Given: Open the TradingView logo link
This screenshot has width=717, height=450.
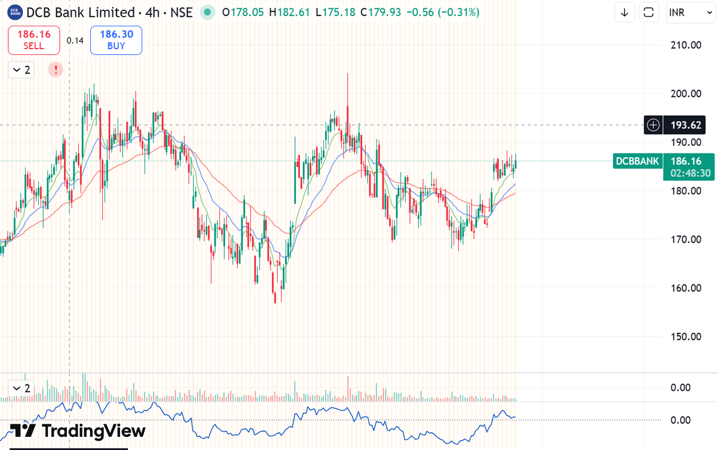Looking at the screenshot, I should 78,431.
